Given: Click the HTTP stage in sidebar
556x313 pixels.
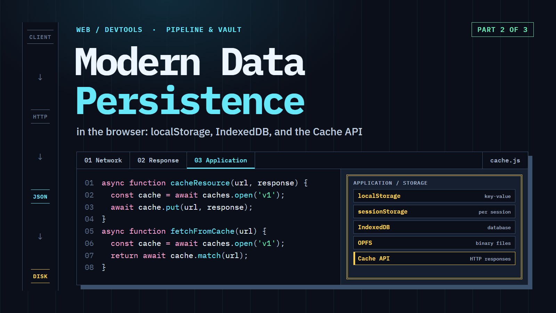Looking at the screenshot, I should [40, 117].
